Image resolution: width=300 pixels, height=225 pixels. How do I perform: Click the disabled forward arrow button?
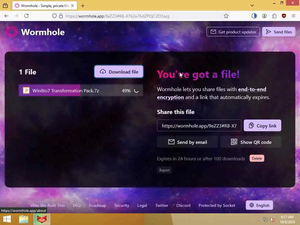pyautogui.click(x=16, y=16)
